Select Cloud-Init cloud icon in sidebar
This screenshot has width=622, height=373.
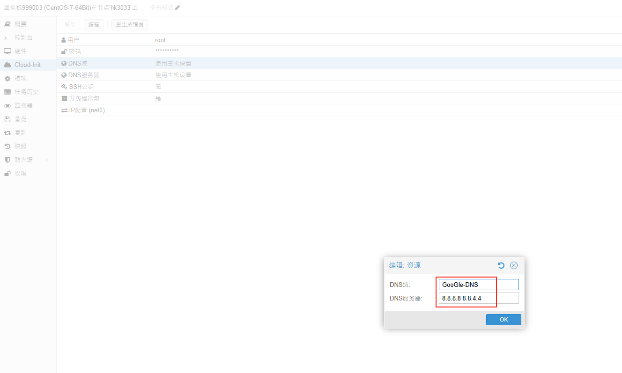tap(7, 65)
